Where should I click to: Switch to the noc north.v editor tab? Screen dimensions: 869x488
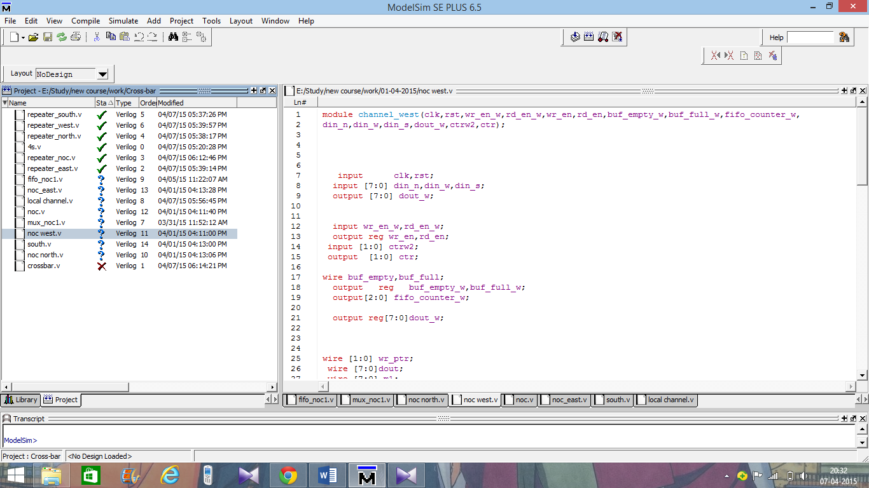tap(421, 400)
